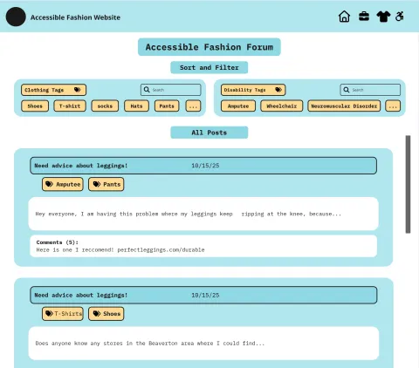Open the wheelchair accessibility icon in header
This screenshot has height=368, width=419.
(400, 17)
